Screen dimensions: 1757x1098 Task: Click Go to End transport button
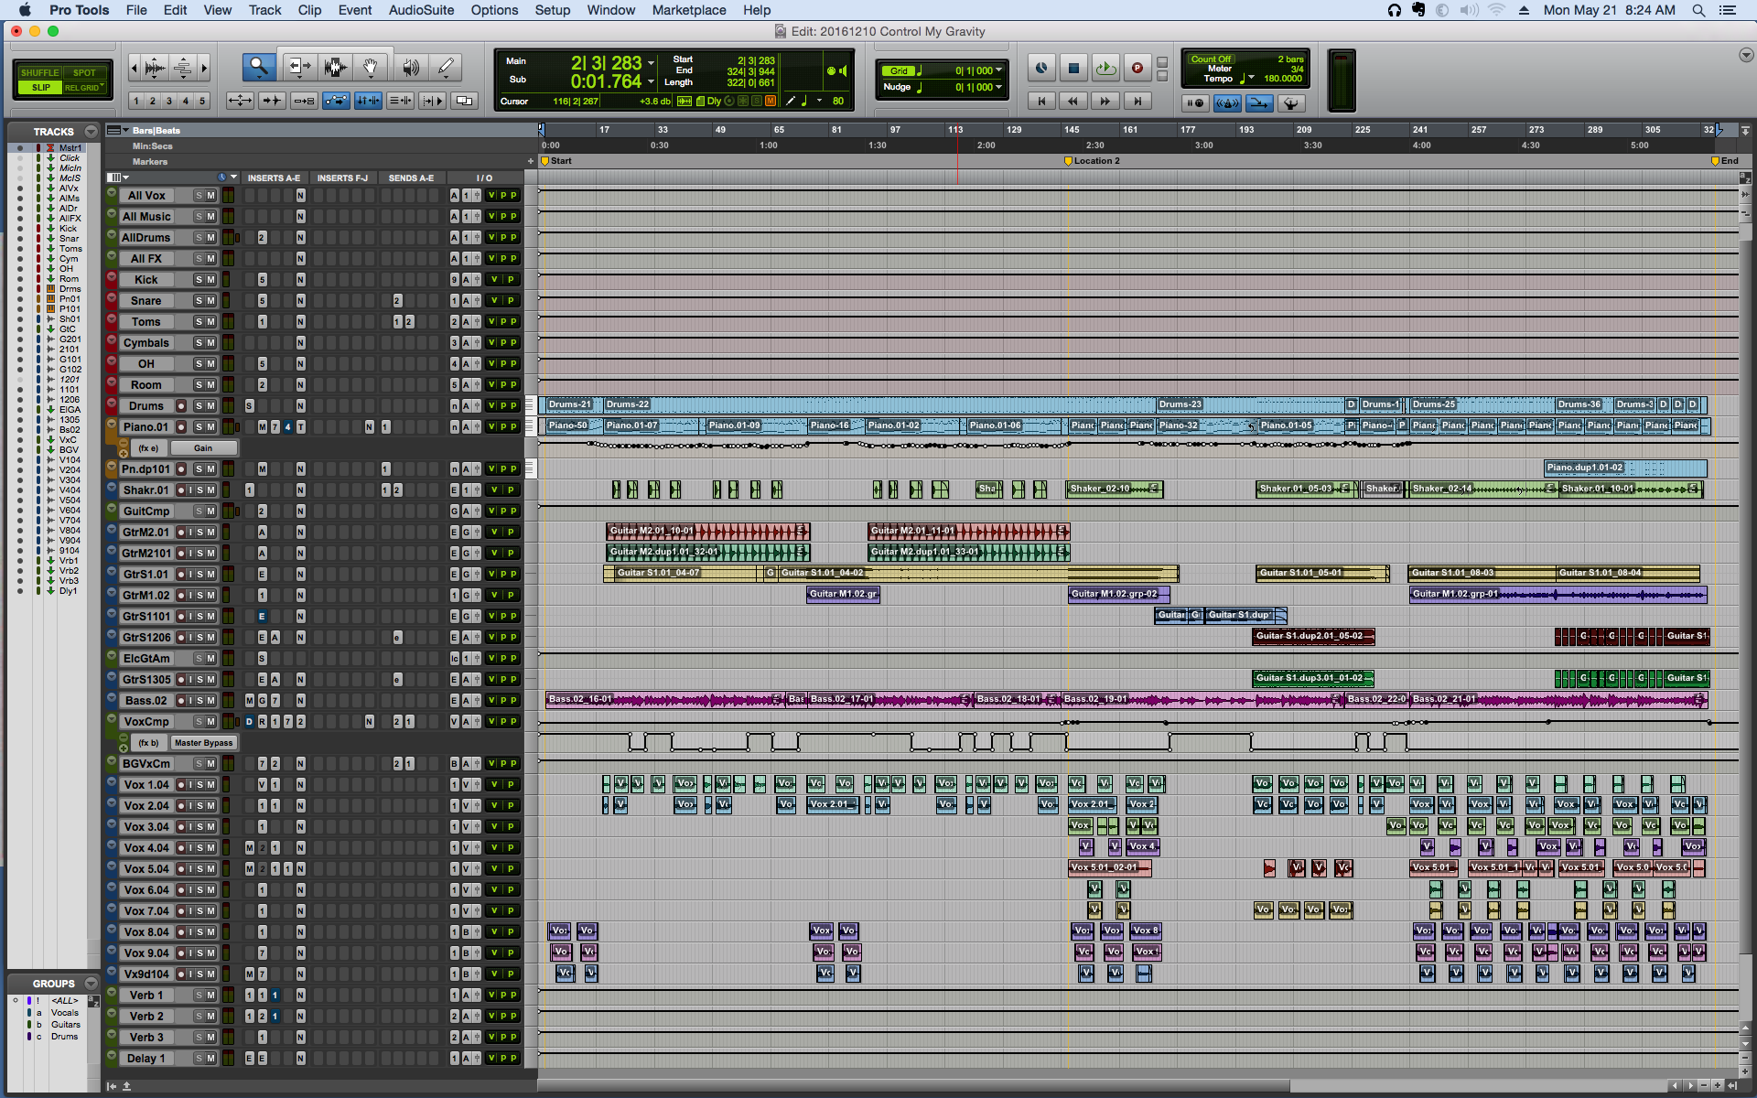[x=1137, y=101]
